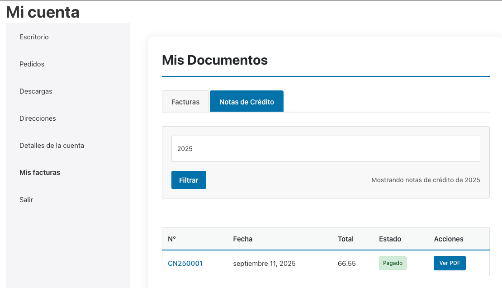
Task: Focus the year filter field containing 2025
Action: tap(325, 149)
